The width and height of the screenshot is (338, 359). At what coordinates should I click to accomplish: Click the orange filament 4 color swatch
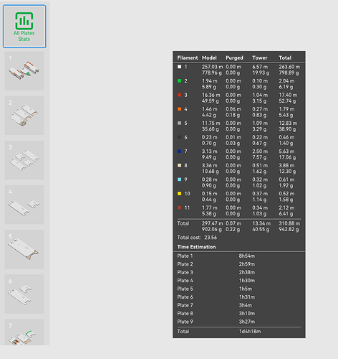179,109
